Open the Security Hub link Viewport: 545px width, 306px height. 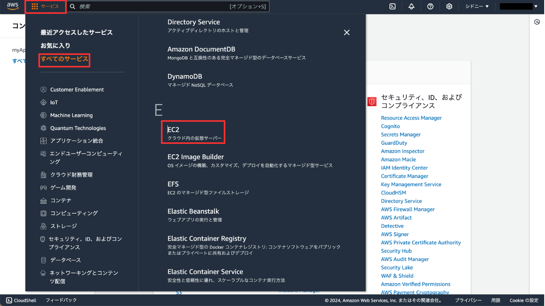click(396, 251)
